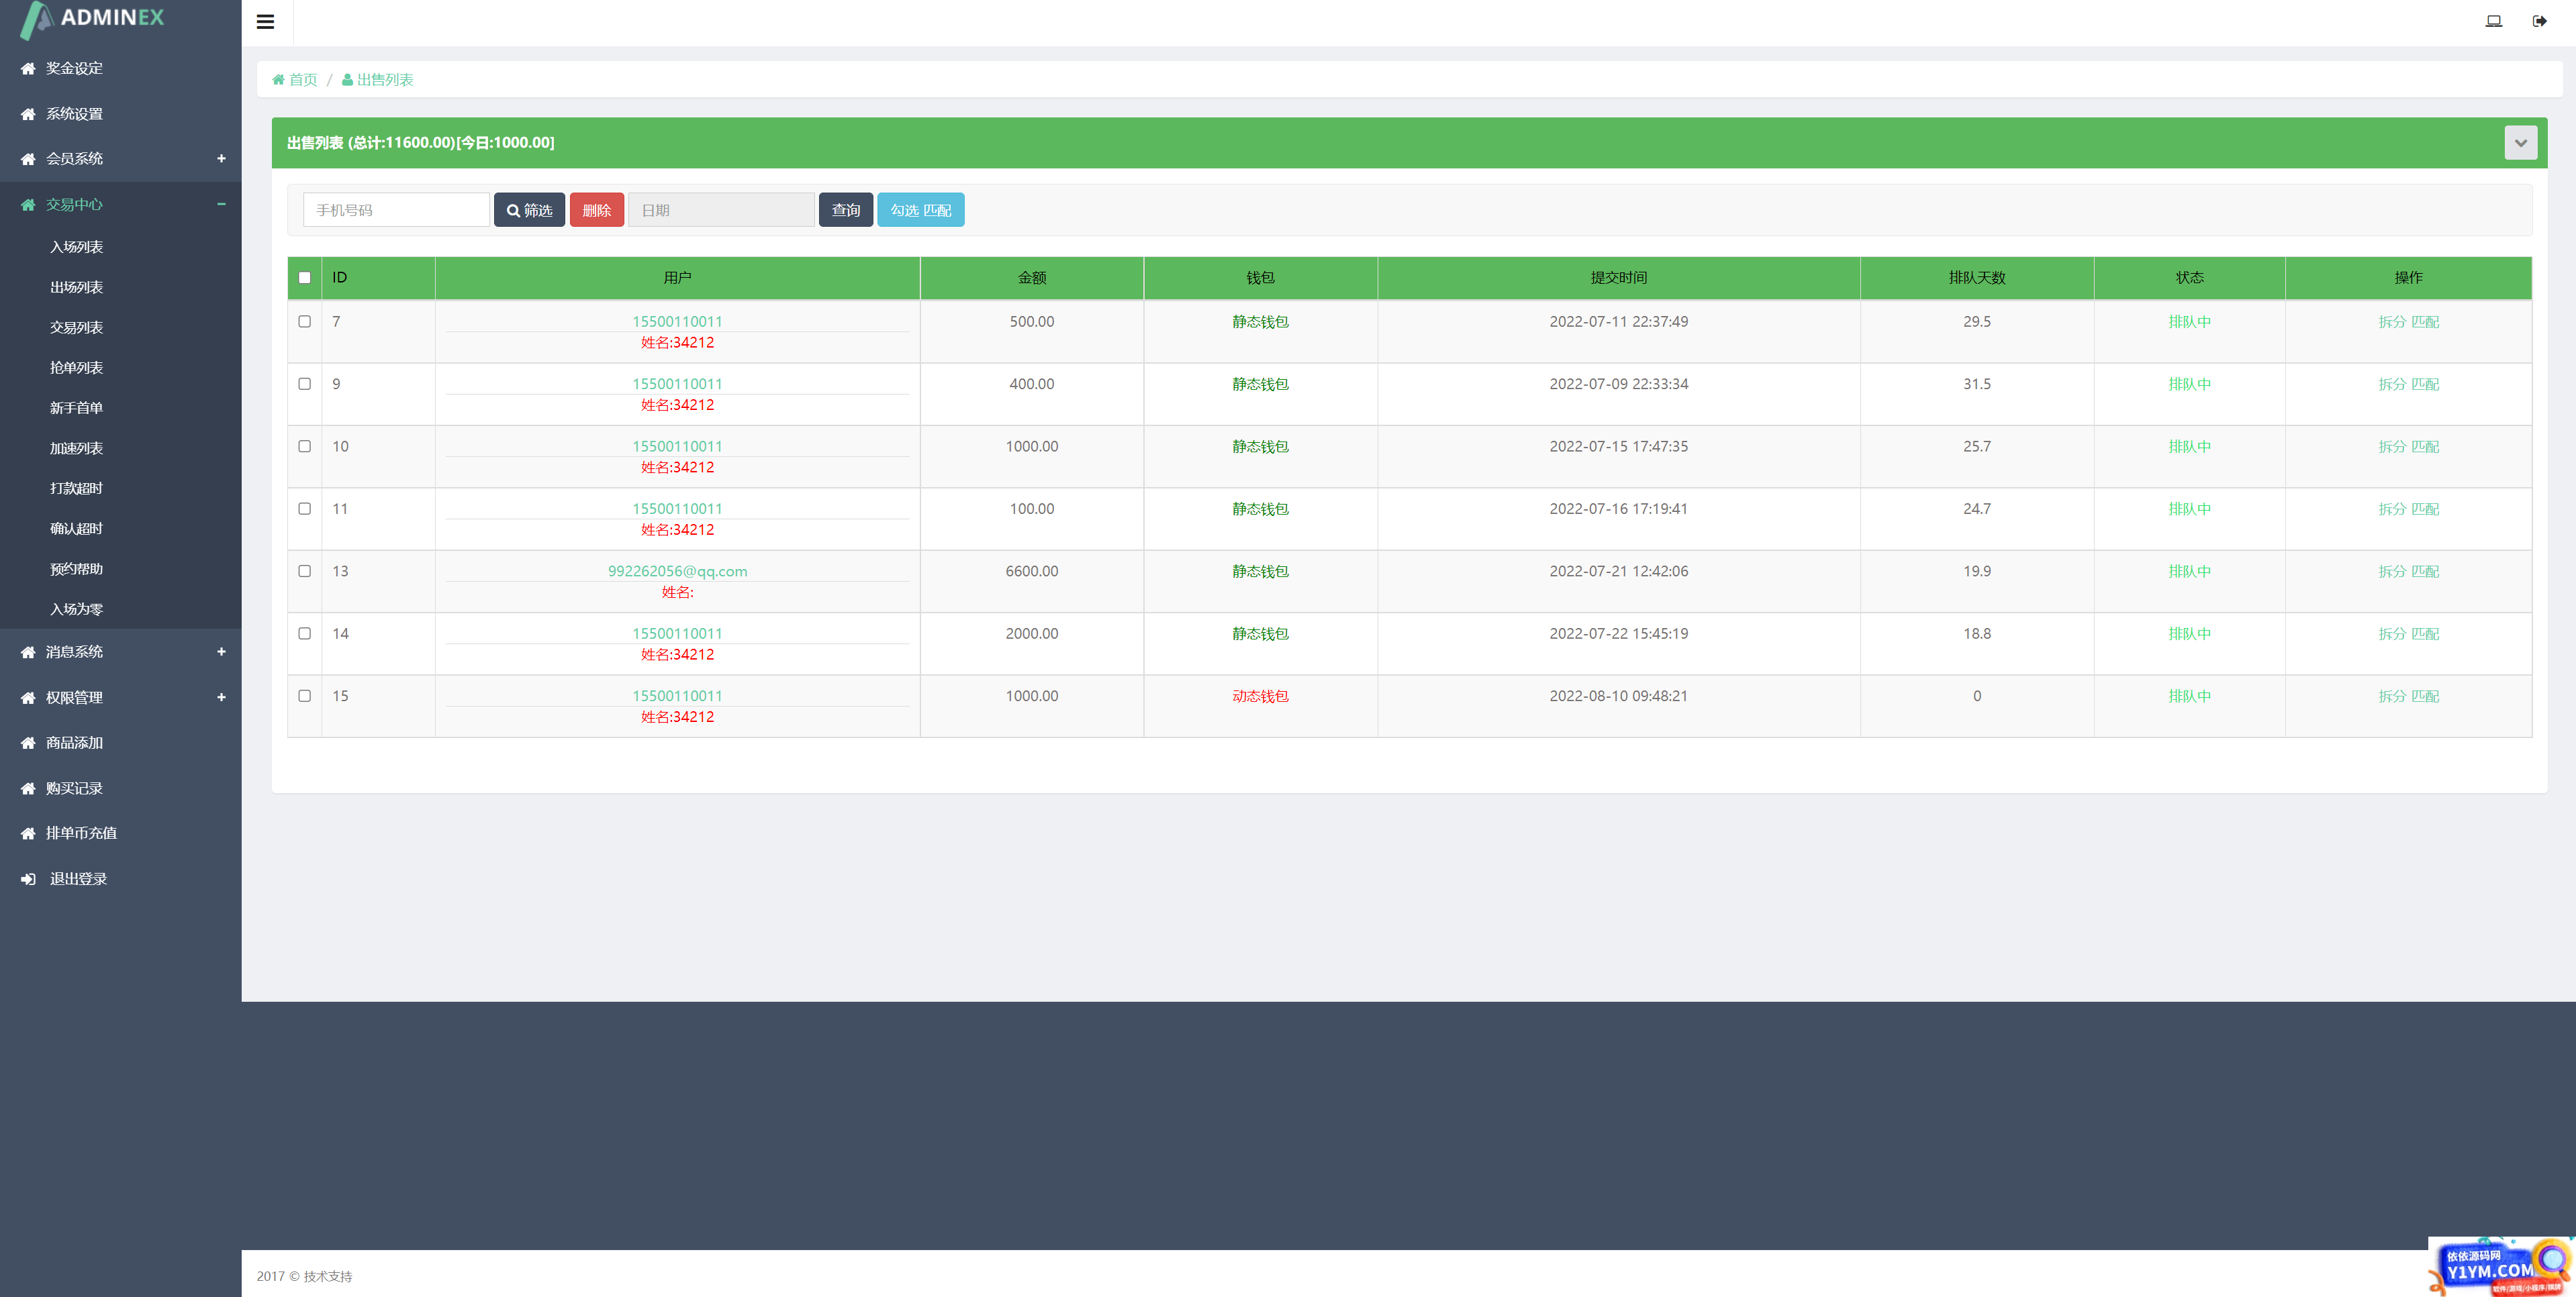This screenshot has width=2576, height=1297.
Task: Expand 权限管理 with its plus sign
Action: point(221,697)
